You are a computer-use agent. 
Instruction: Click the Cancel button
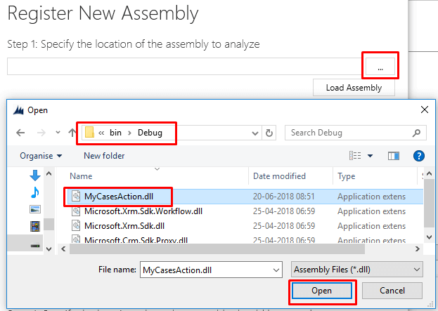coord(392,291)
